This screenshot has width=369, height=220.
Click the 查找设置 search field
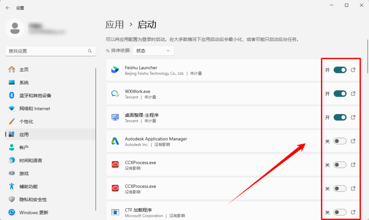tap(51, 51)
